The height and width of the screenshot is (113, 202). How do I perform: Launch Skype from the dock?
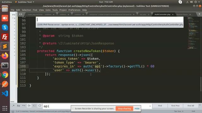coord(5,27)
